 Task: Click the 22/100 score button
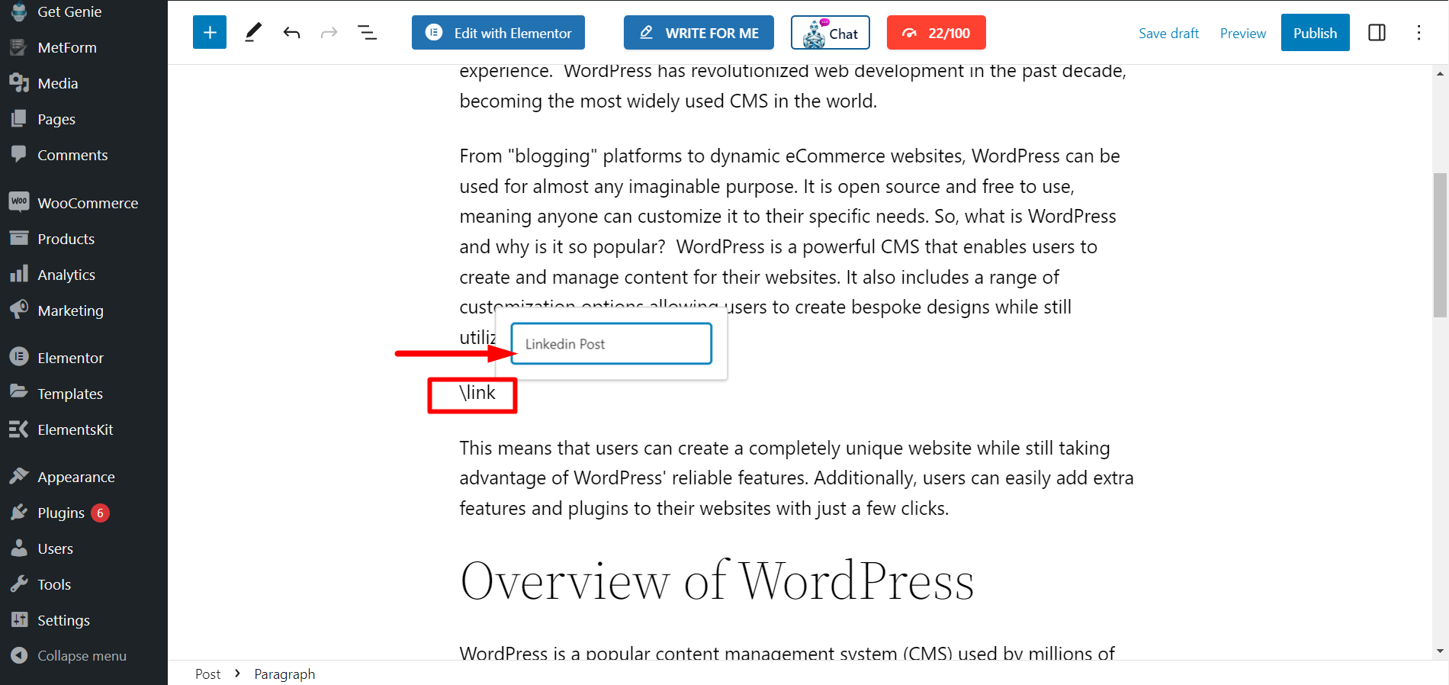point(937,33)
